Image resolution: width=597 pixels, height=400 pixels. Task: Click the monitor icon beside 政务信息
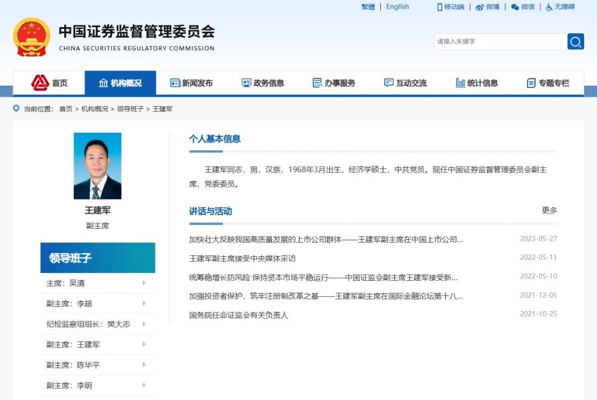247,83
